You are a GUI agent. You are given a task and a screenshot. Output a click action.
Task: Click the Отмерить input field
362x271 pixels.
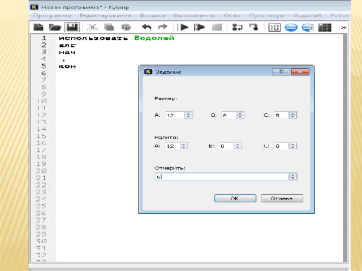coord(221,176)
